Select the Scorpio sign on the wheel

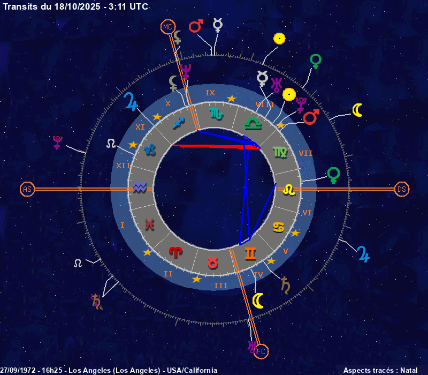click(216, 114)
